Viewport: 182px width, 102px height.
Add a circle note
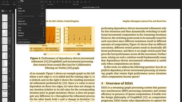click(x=70, y=2)
